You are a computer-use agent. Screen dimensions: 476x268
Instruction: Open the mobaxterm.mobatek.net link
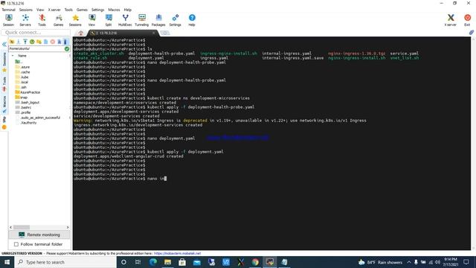click(177, 253)
